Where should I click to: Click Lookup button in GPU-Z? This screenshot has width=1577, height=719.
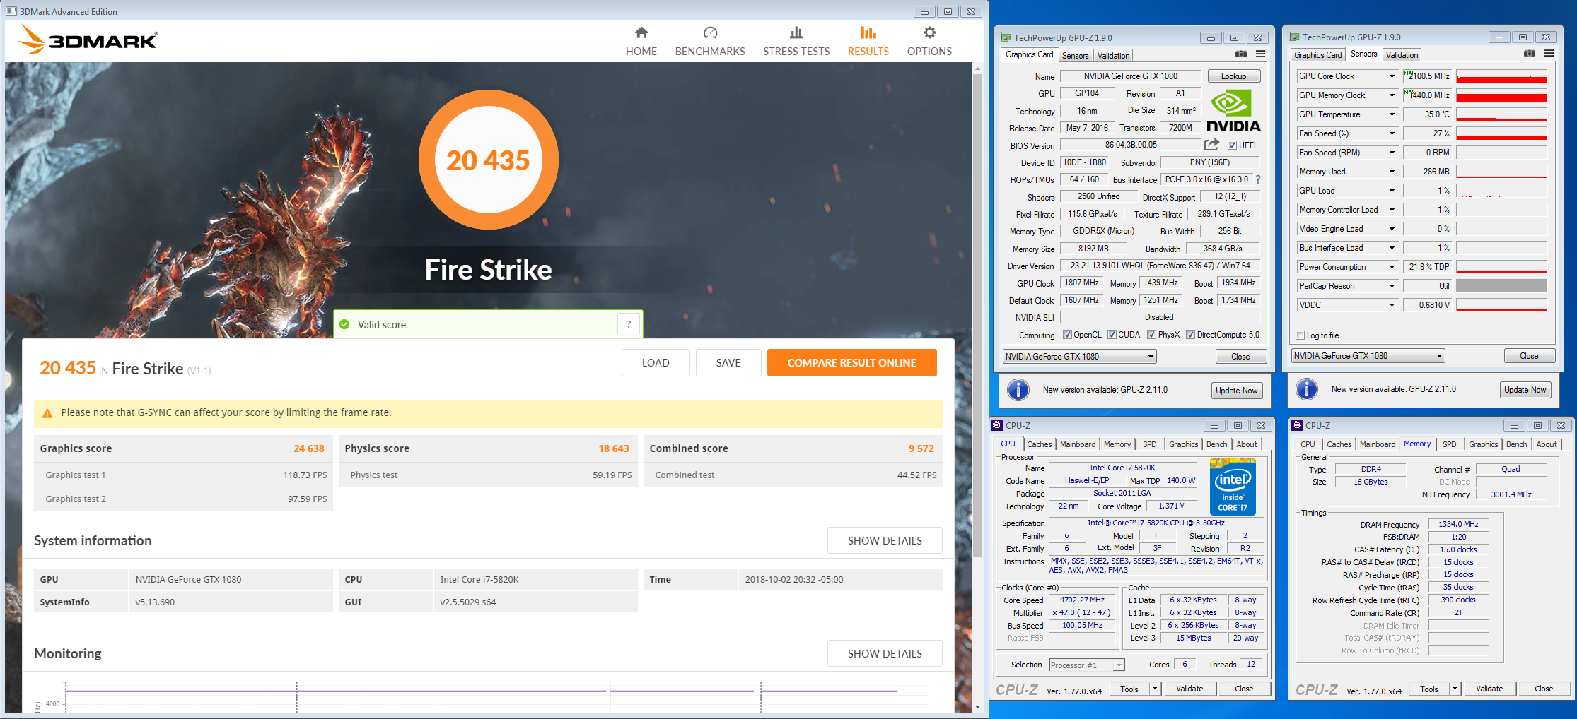[x=1233, y=76]
